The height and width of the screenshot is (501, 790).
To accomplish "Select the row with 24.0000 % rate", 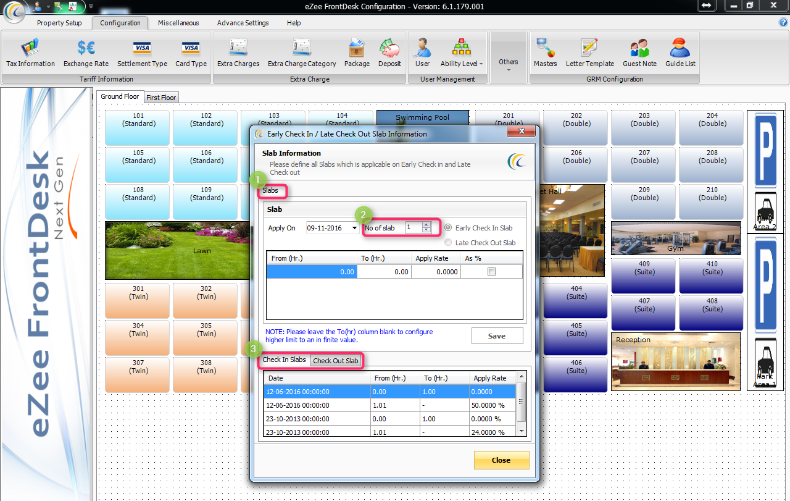I will click(389, 432).
